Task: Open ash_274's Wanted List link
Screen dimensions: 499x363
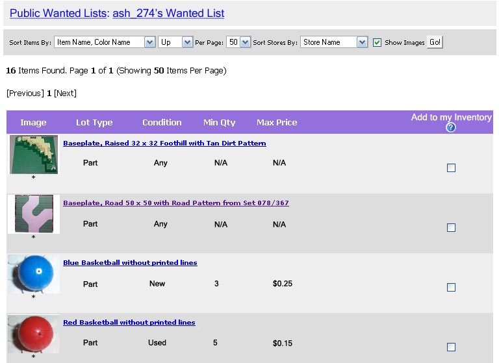Action: pyautogui.click(x=168, y=13)
